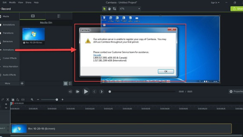Select the Rec 10-29-19.trec media thumbnail
This screenshot has width=243, height=137.
pos(33,34)
